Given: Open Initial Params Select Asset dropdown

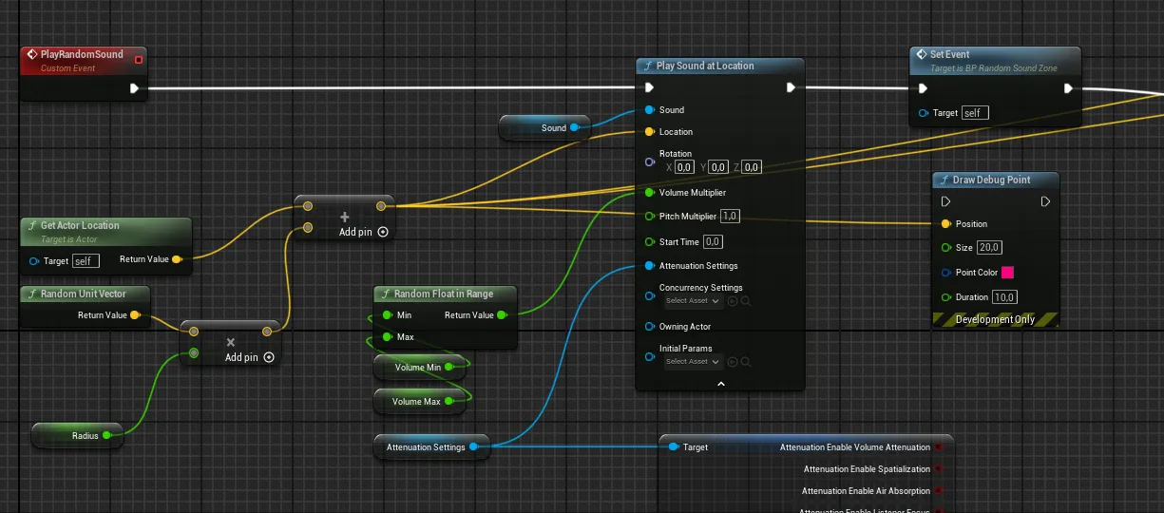Looking at the screenshot, I should coord(694,362).
